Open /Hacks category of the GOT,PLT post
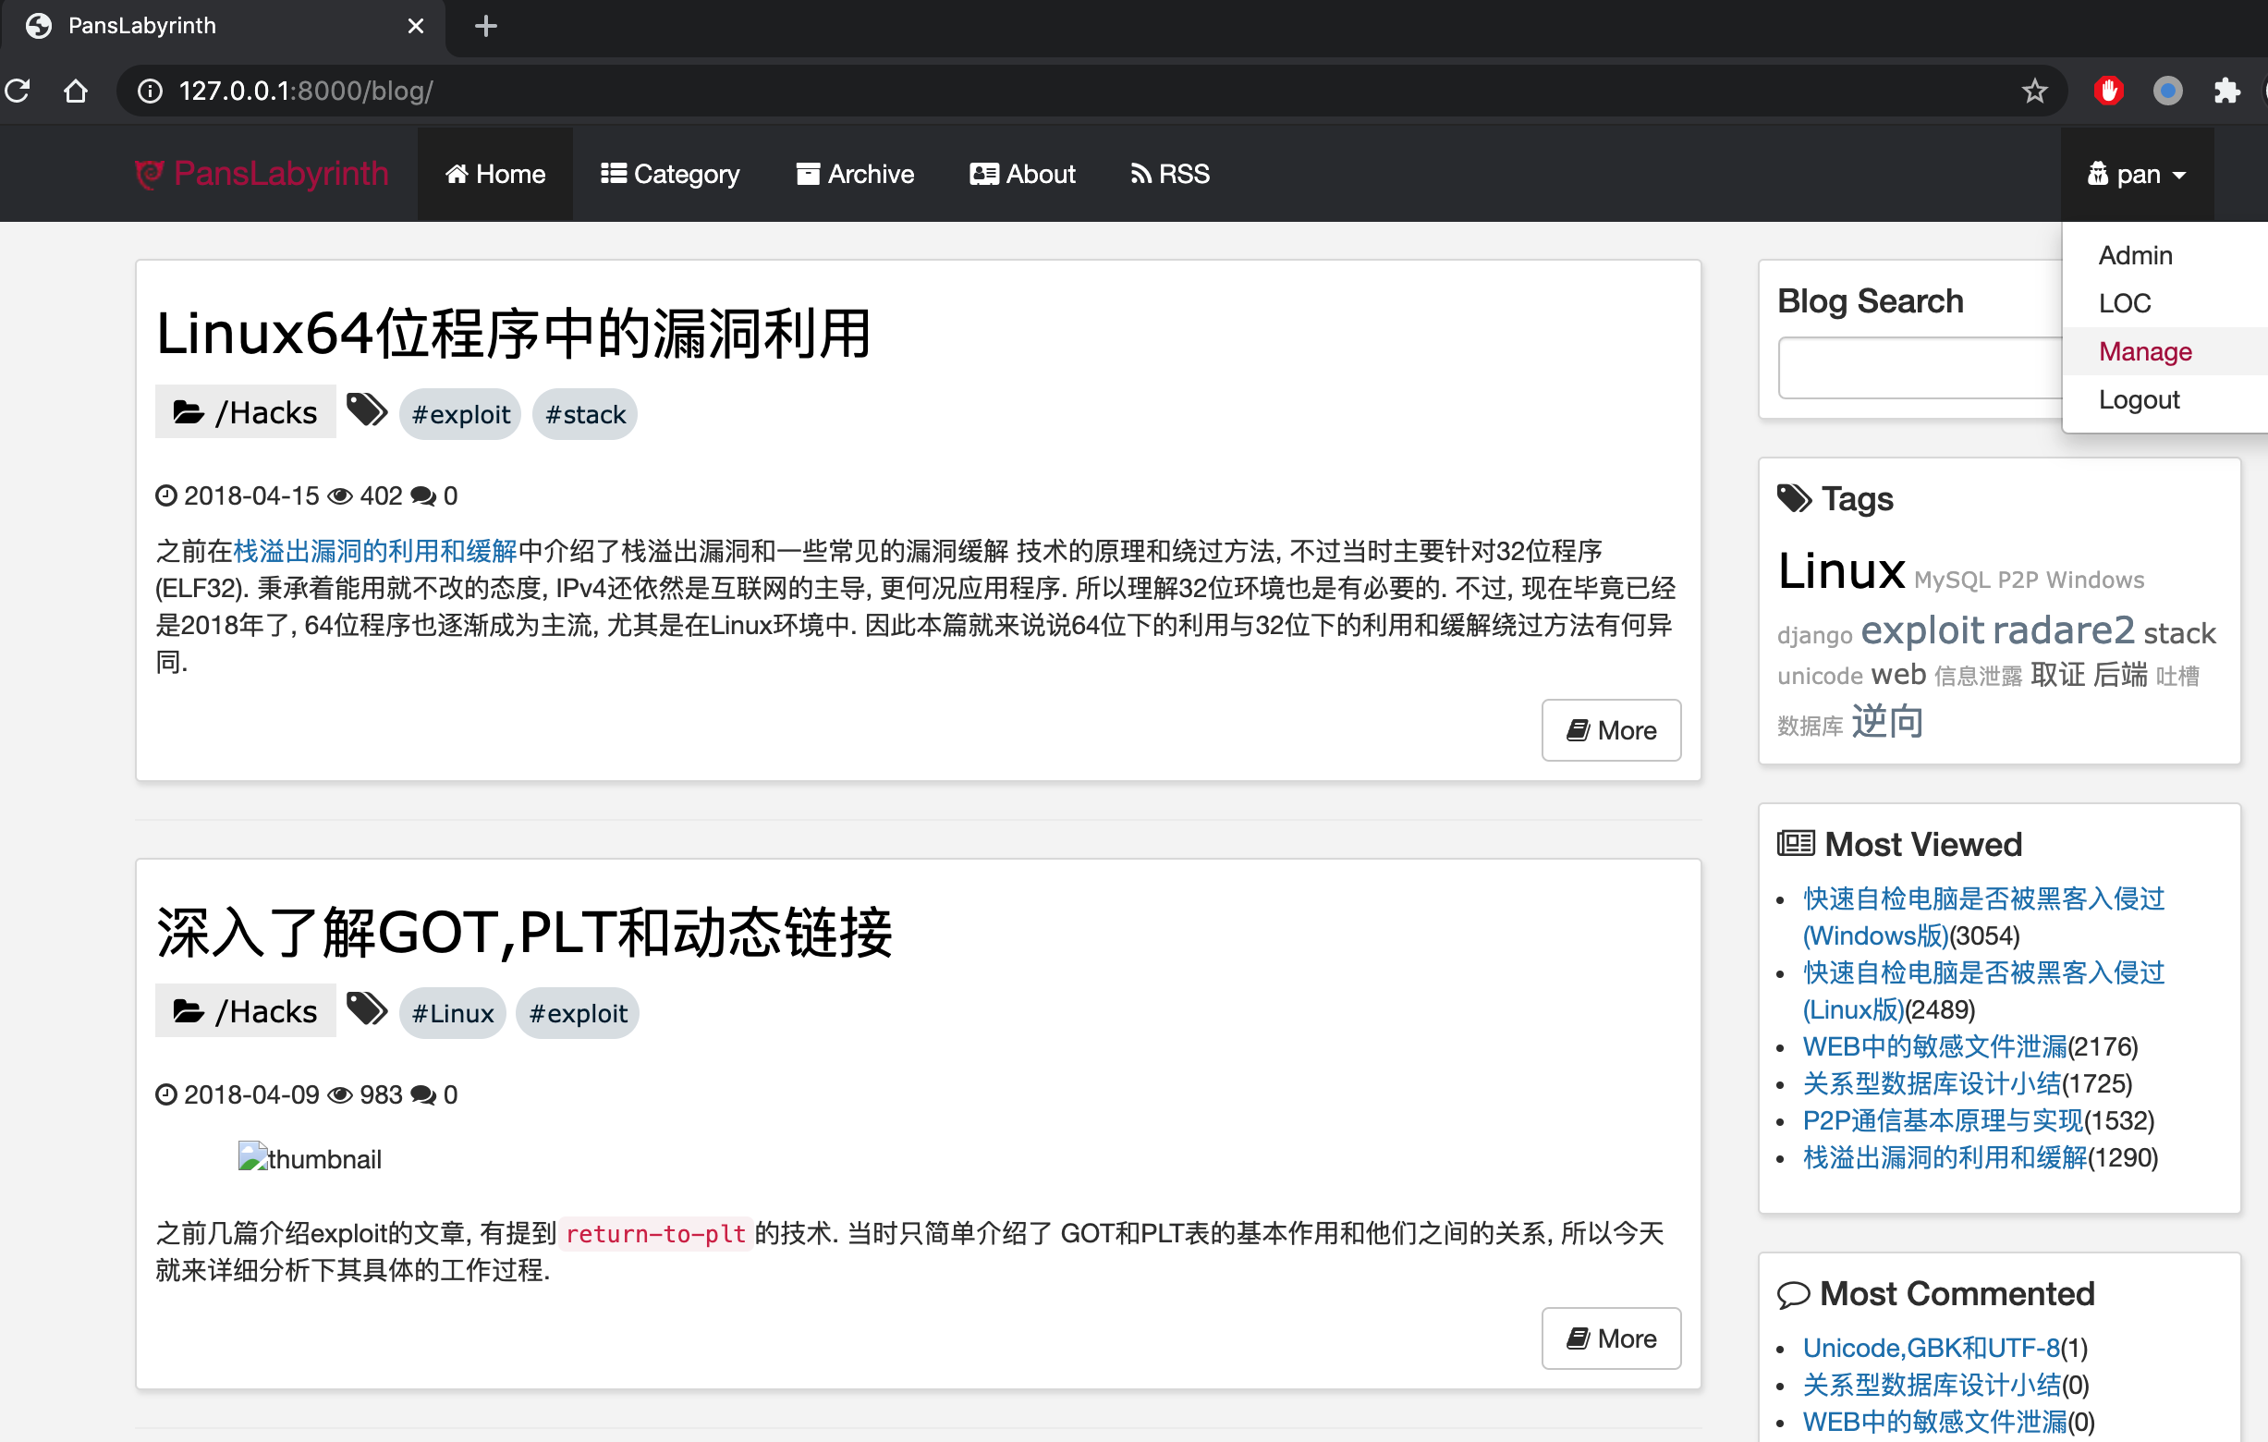This screenshot has height=1442, width=2268. tap(245, 1010)
